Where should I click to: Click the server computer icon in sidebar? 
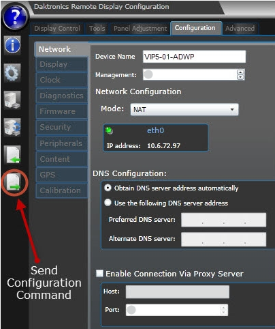point(12,100)
